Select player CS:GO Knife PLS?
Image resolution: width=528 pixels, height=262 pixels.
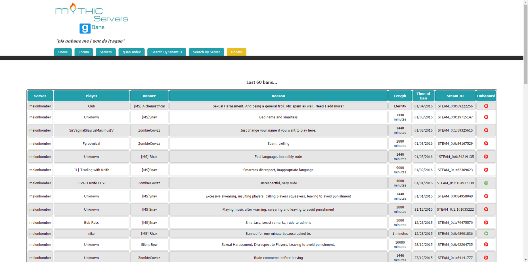click(91, 183)
